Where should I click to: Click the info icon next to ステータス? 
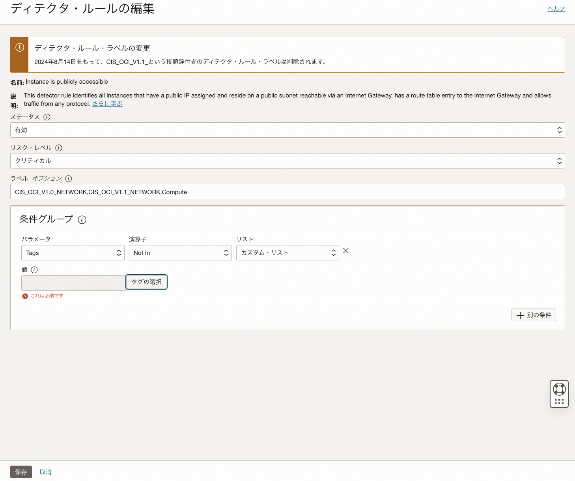click(x=47, y=117)
